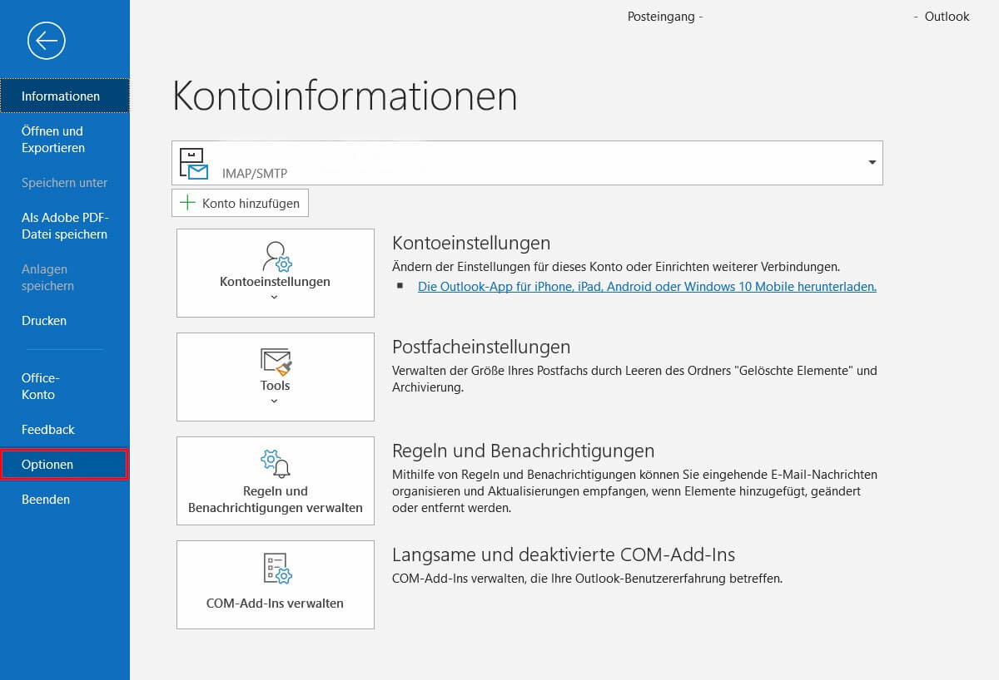The width and height of the screenshot is (999, 680).
Task: Click the COM-Add-Ins verwalten button label
Action: click(275, 604)
